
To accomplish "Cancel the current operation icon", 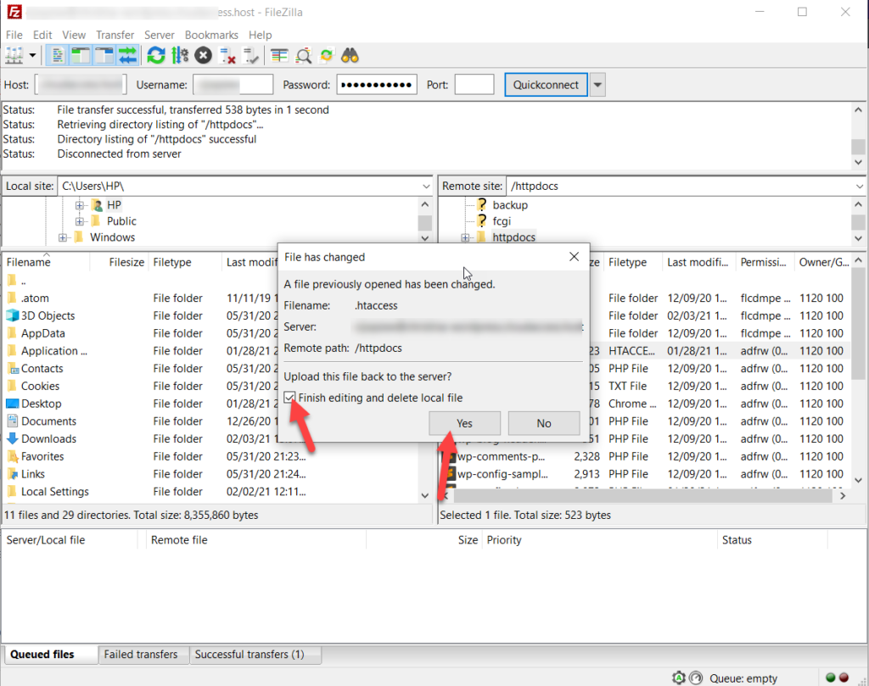I will coord(204,56).
